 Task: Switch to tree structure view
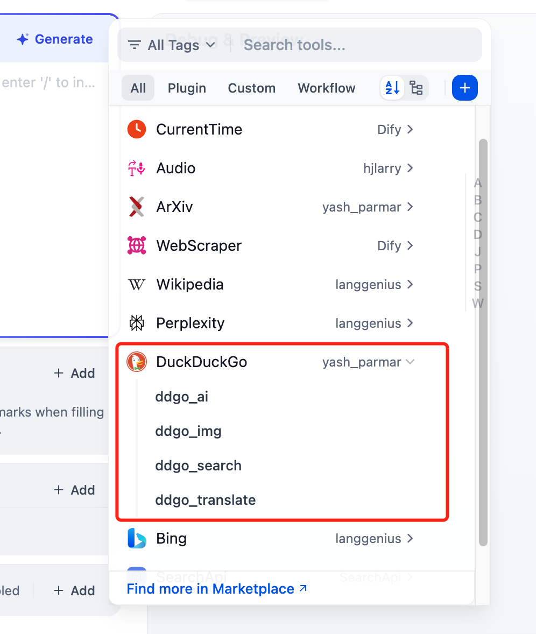[416, 88]
